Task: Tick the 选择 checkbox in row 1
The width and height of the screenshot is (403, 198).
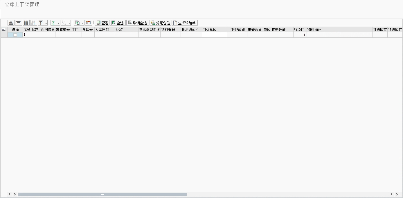Action: pos(15,35)
